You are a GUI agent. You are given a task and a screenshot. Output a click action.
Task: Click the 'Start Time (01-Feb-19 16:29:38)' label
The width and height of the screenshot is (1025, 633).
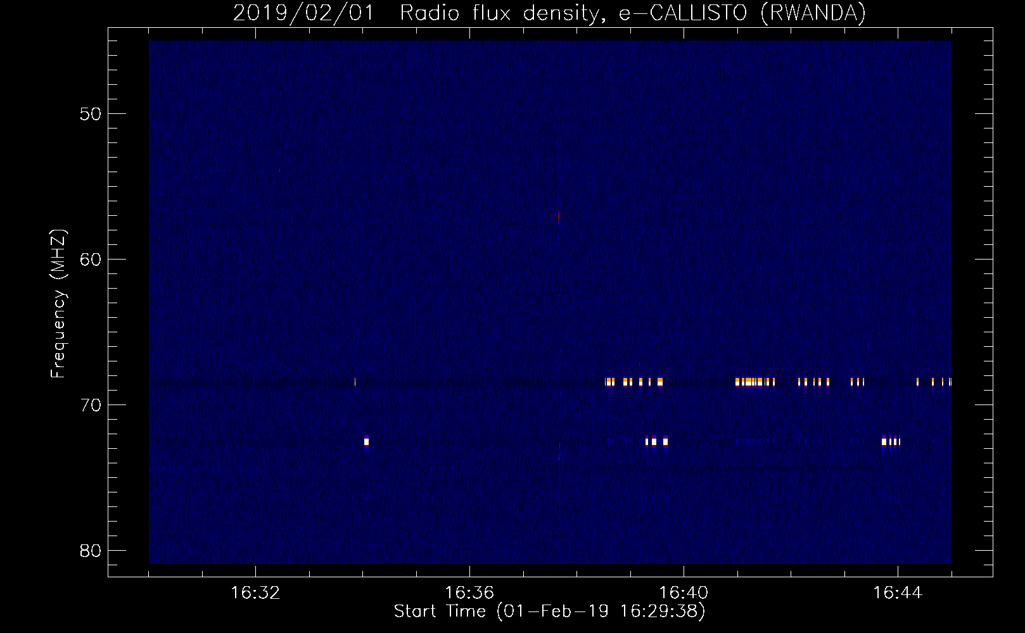coord(549,611)
